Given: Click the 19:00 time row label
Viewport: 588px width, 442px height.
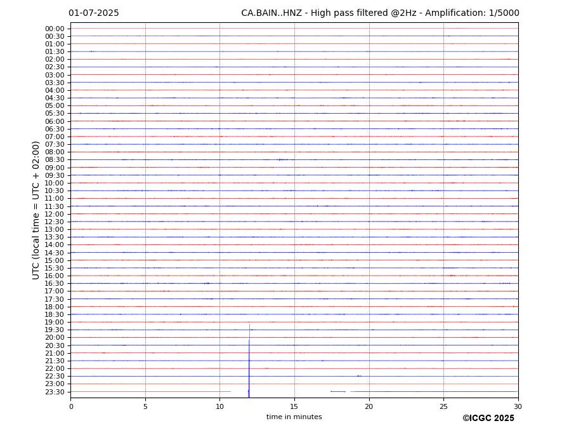Looking at the screenshot, I should [x=55, y=322].
